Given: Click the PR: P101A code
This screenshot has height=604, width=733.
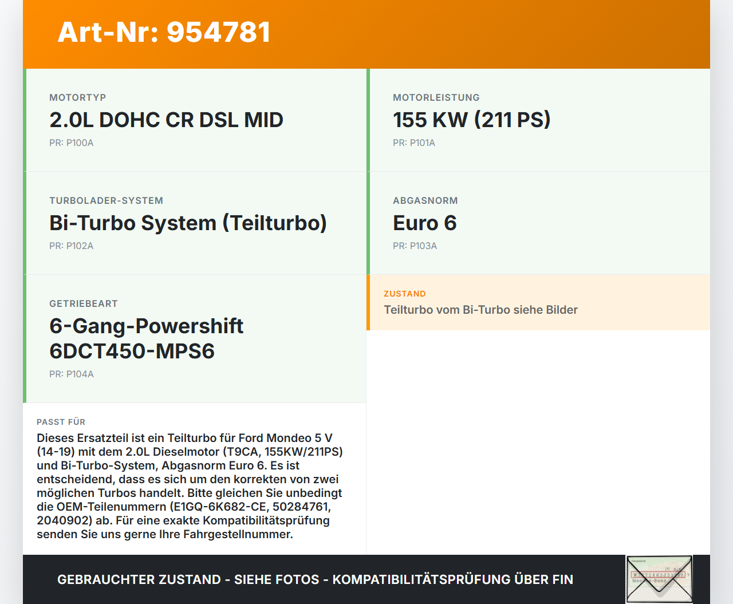Looking at the screenshot, I should [414, 143].
